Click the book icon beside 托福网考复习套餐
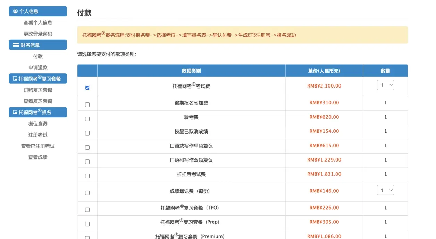Image resolution: width=436 pixels, height=239 pixels. point(15,79)
